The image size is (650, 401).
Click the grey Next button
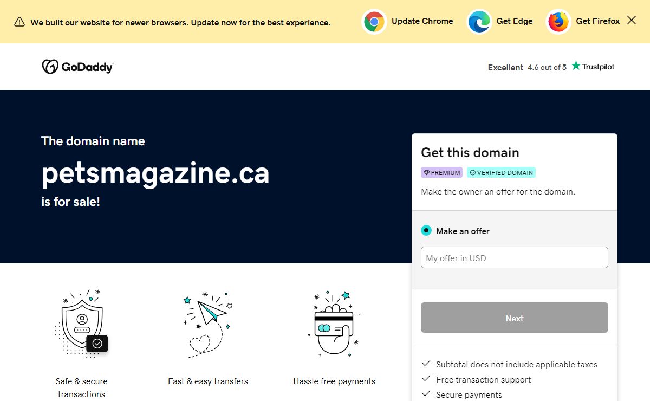[515, 318]
